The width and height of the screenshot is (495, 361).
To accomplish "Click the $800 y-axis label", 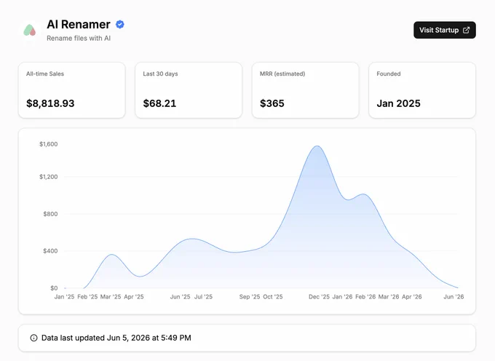I will pos(50,214).
